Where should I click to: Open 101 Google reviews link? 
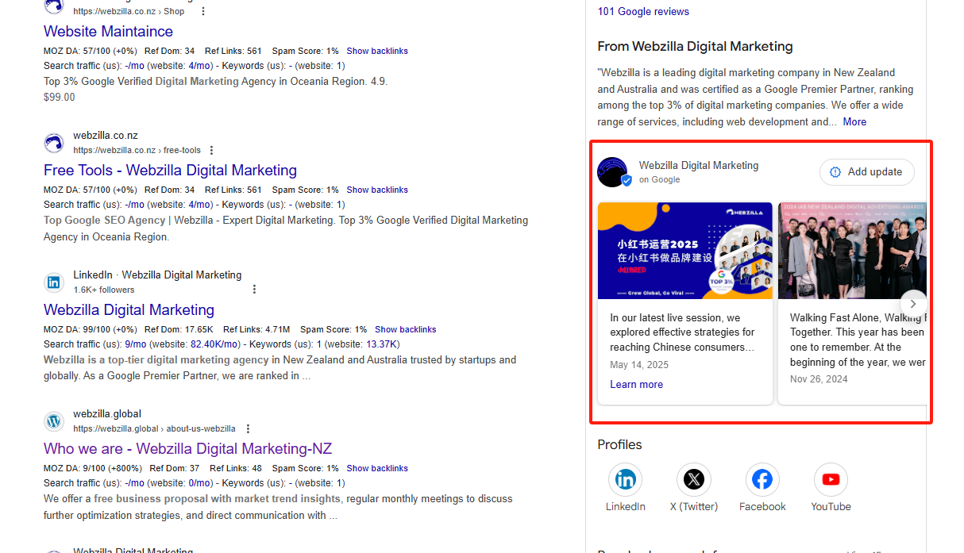(x=643, y=12)
